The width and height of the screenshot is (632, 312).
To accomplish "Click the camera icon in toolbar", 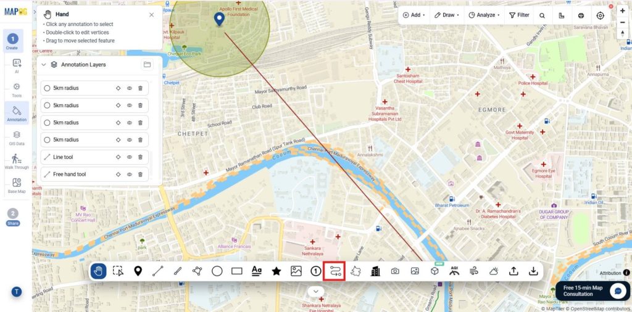I will pyautogui.click(x=395, y=271).
